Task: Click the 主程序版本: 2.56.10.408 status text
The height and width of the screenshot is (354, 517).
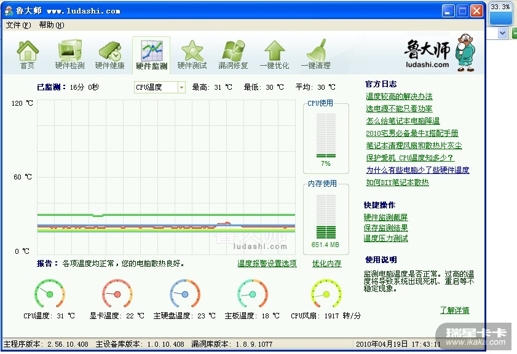Action: coord(46,344)
